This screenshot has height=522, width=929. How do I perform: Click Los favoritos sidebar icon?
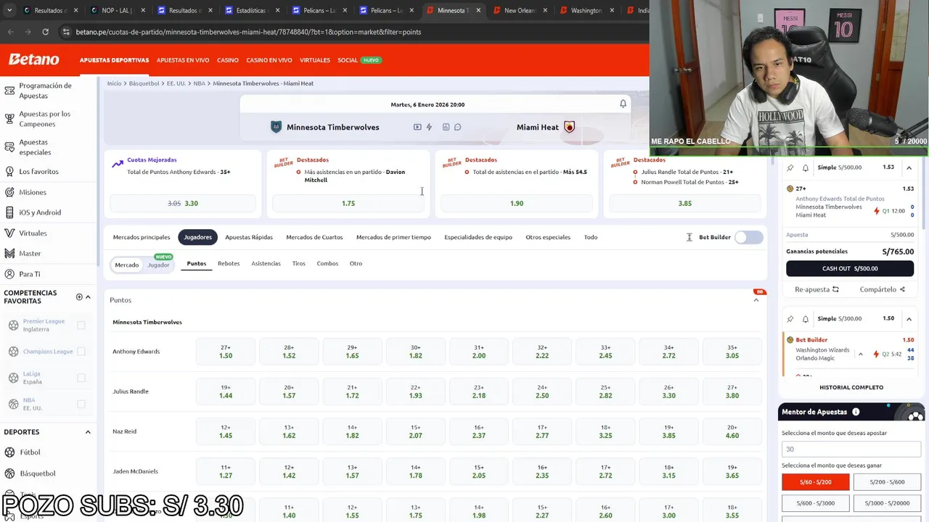coord(9,172)
